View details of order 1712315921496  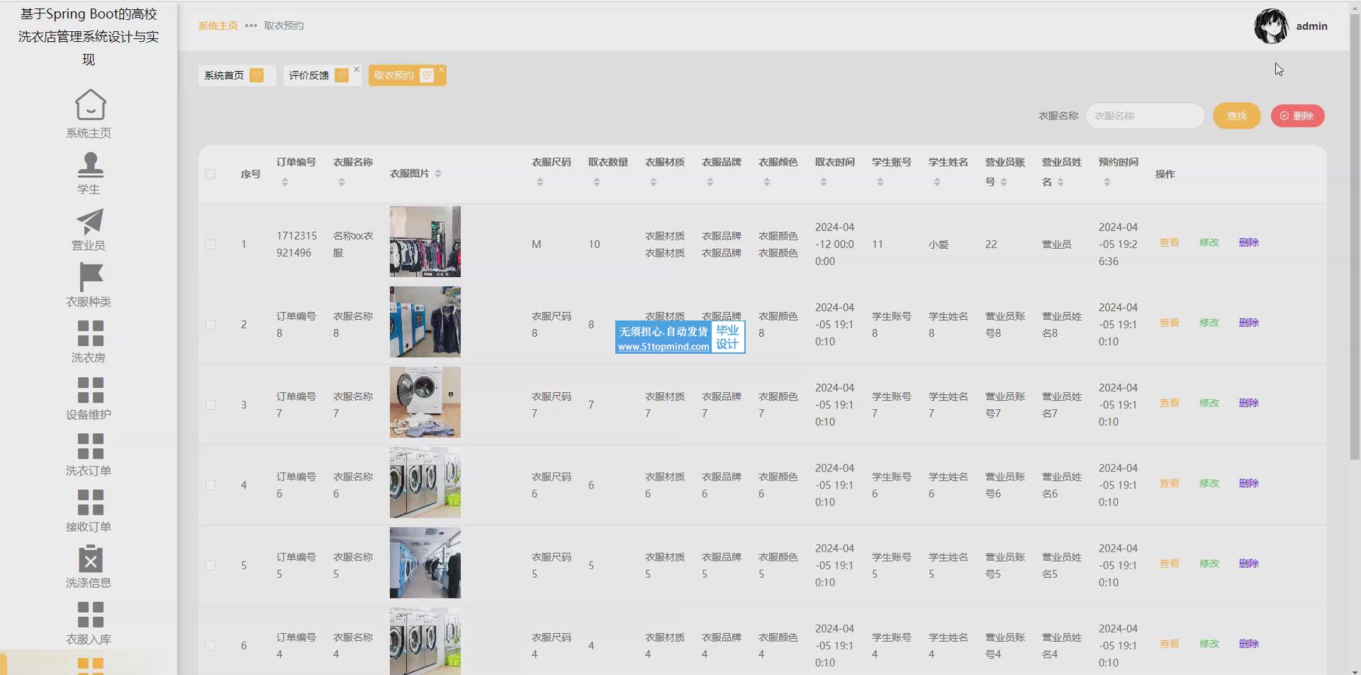coord(1169,242)
